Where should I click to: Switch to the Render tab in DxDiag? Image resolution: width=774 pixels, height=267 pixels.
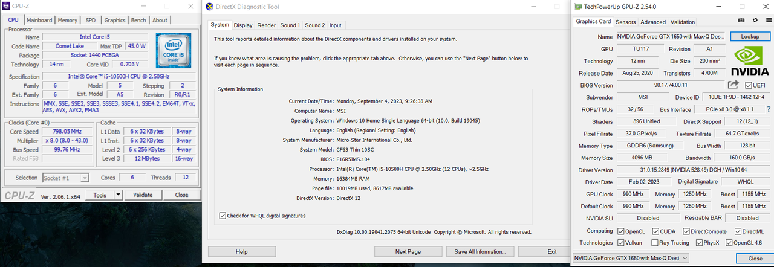(x=266, y=25)
